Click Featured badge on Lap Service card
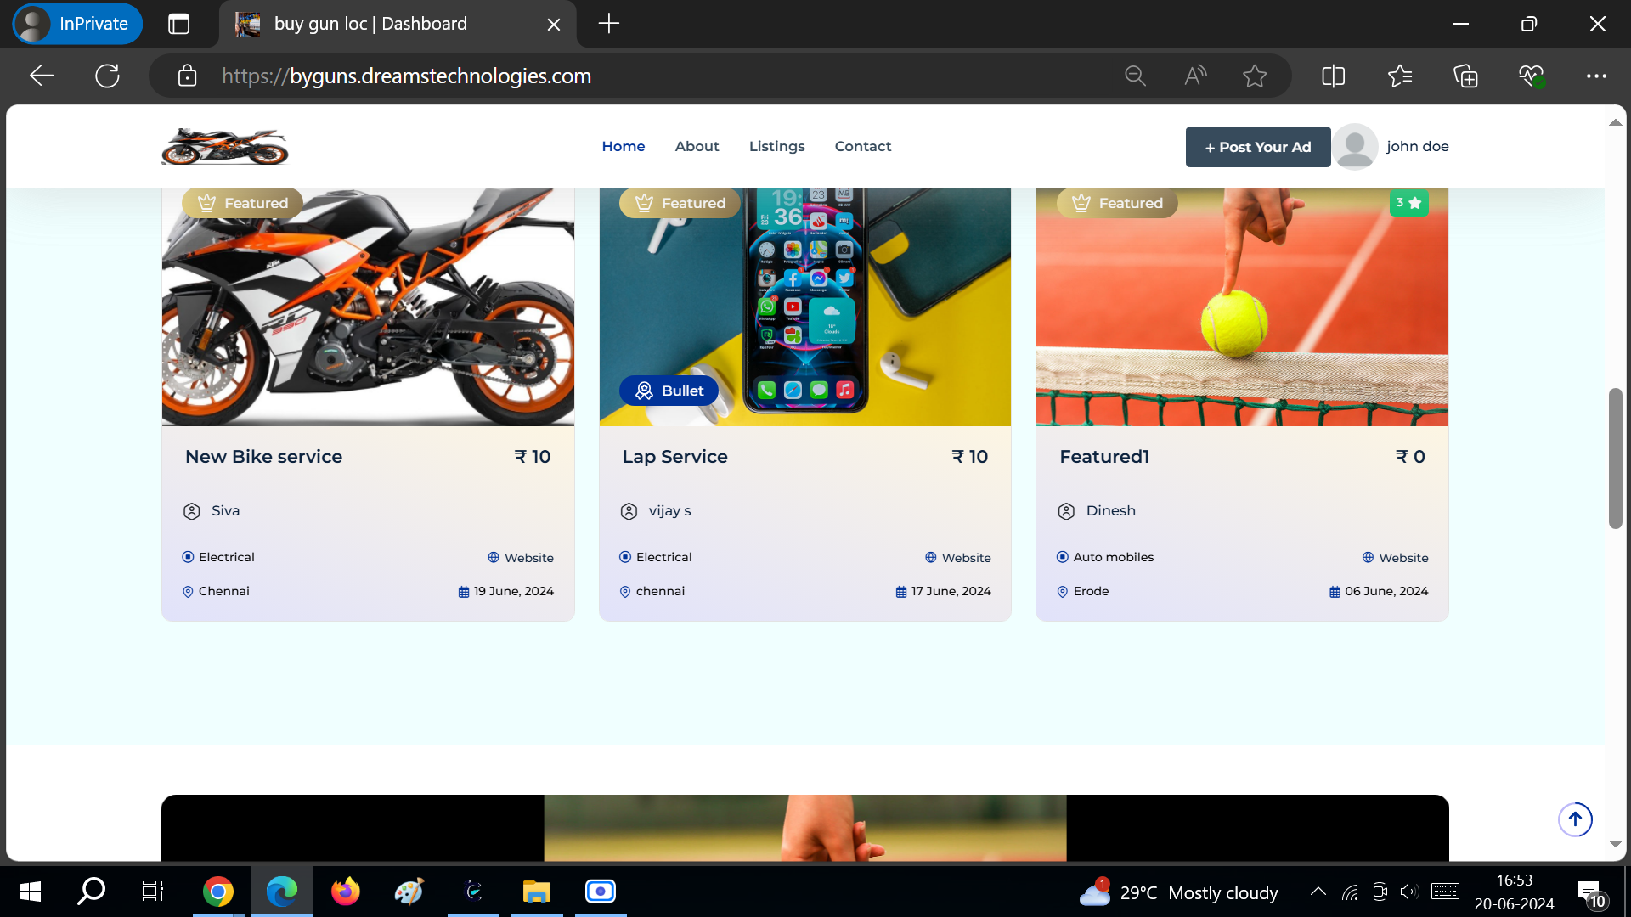This screenshot has width=1631, height=917. 680,203
